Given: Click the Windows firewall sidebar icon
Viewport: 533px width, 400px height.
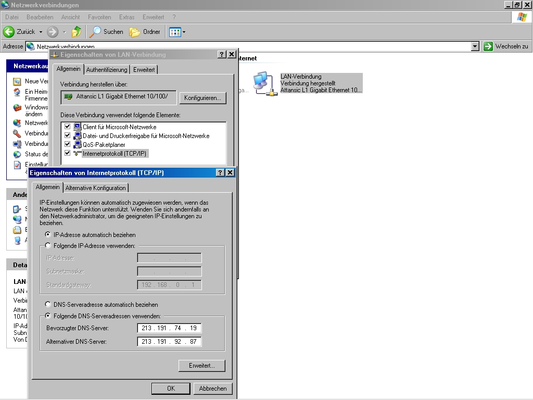Looking at the screenshot, I should 17,108.
